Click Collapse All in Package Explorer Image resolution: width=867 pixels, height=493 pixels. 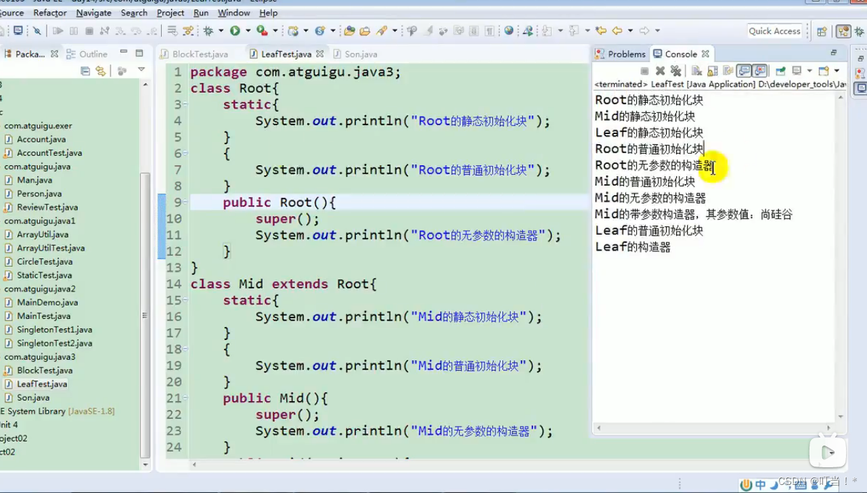[x=85, y=70]
